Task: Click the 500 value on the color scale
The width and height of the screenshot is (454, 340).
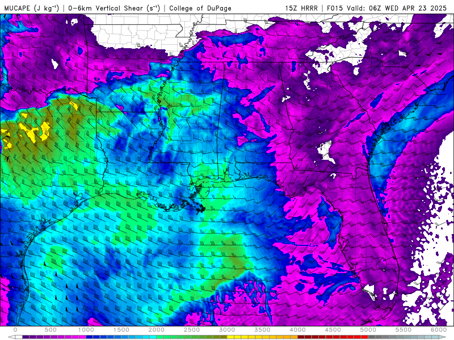Action: pos(51,330)
